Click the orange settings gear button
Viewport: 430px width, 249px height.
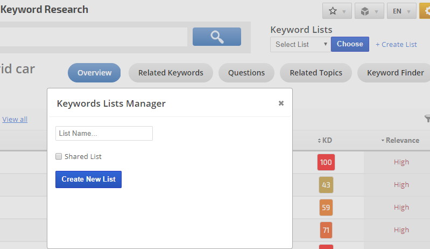(424, 11)
